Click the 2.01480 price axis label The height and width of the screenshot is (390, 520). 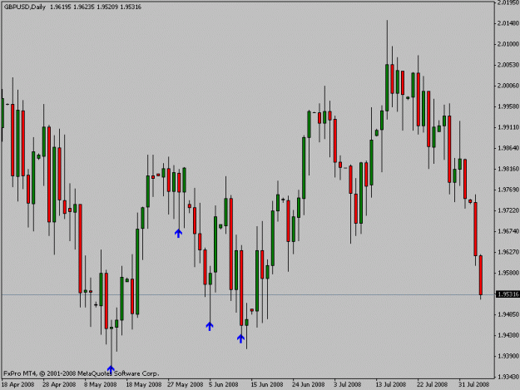tap(508, 23)
